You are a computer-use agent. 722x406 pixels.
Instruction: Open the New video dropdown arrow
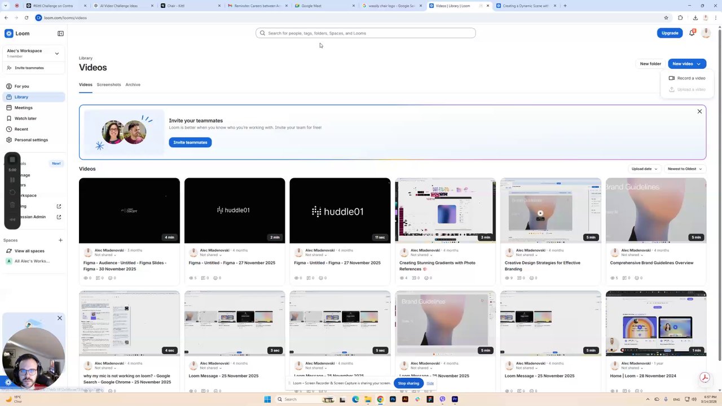tap(698, 64)
